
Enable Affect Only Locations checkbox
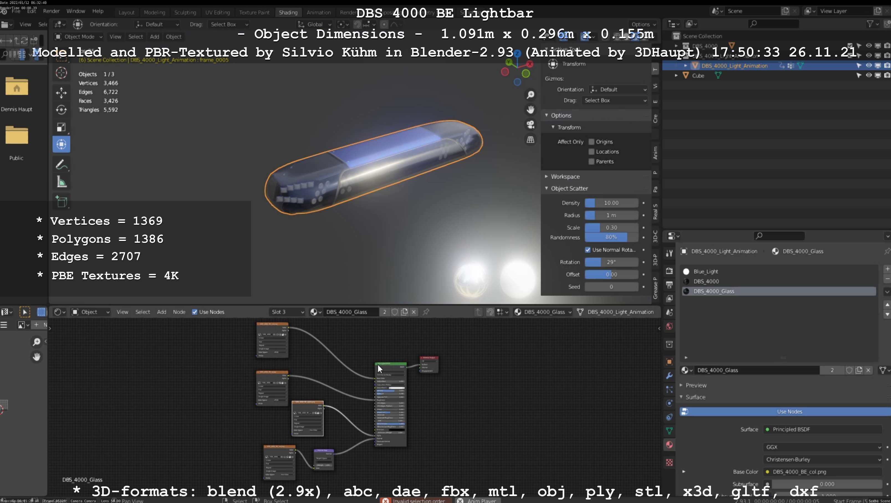tap(591, 152)
